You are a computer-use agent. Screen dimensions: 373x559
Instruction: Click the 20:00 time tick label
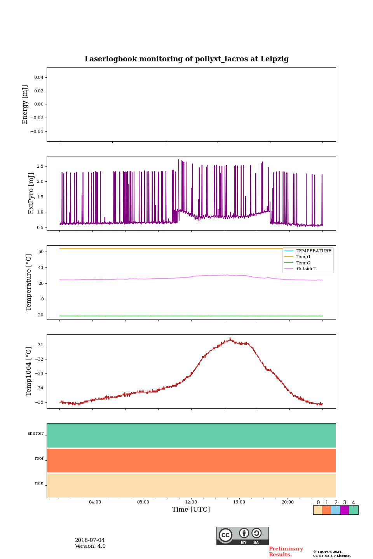288,502
